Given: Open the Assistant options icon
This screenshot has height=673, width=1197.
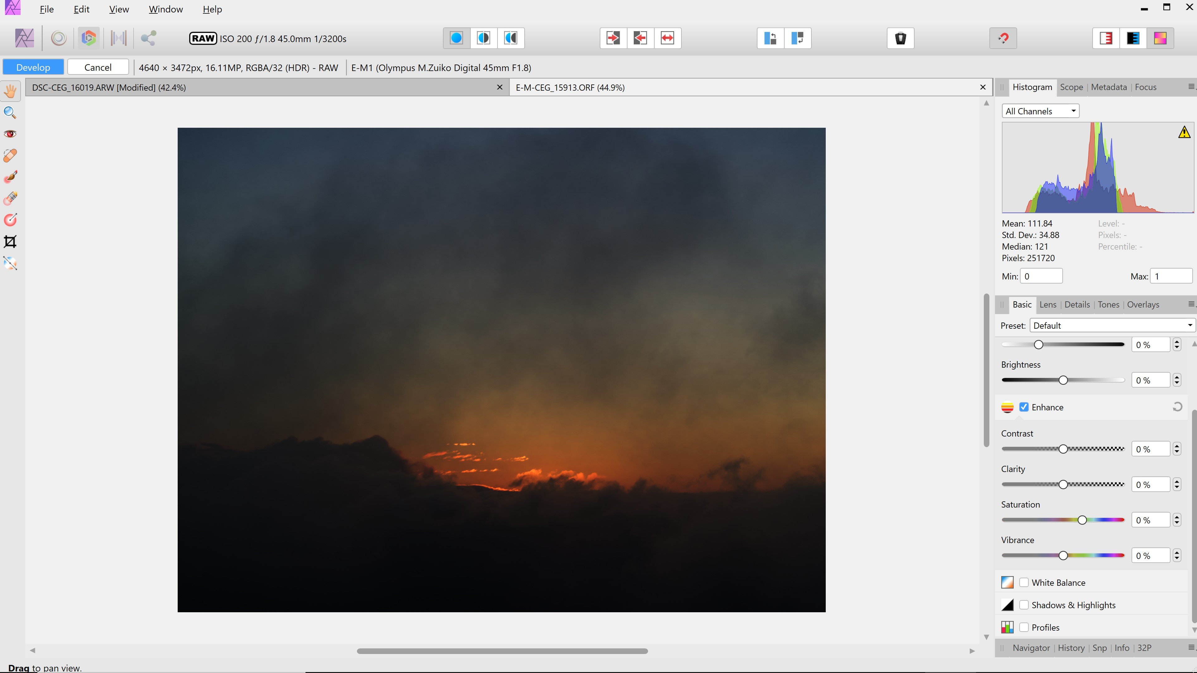Looking at the screenshot, I should [x=901, y=38].
